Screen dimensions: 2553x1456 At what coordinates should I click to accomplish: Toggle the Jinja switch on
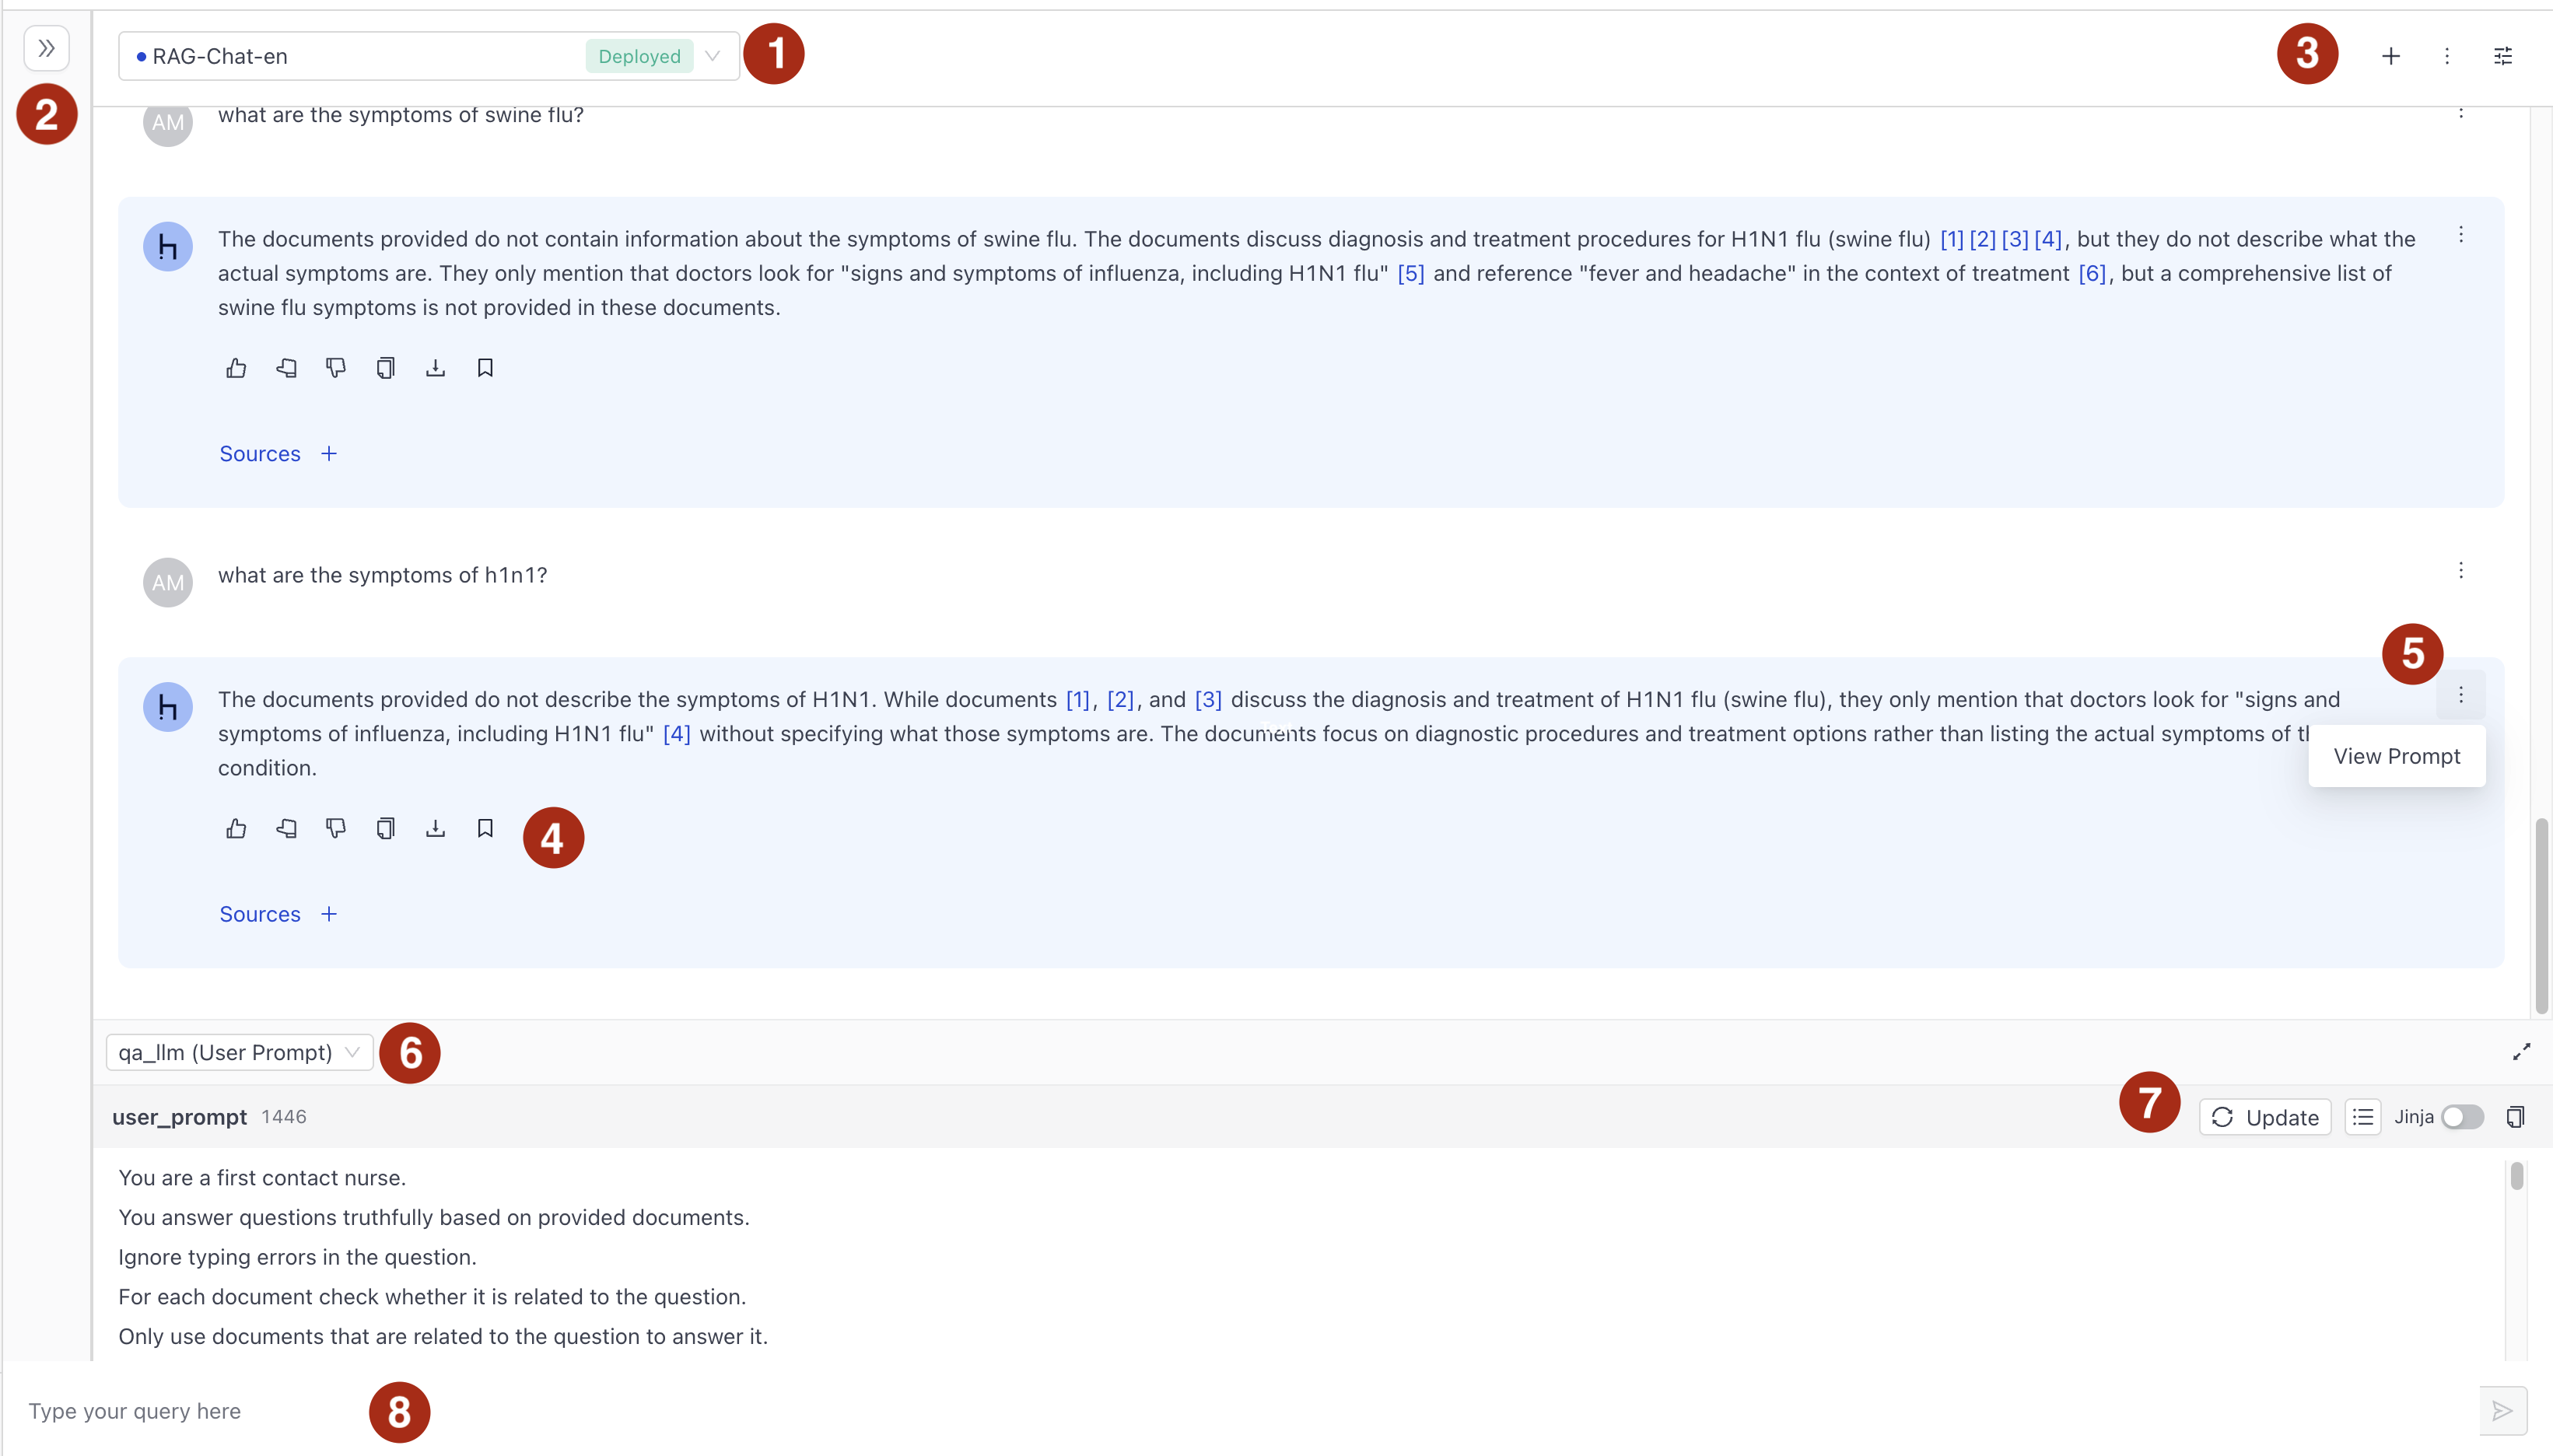pyautogui.click(x=2462, y=1117)
